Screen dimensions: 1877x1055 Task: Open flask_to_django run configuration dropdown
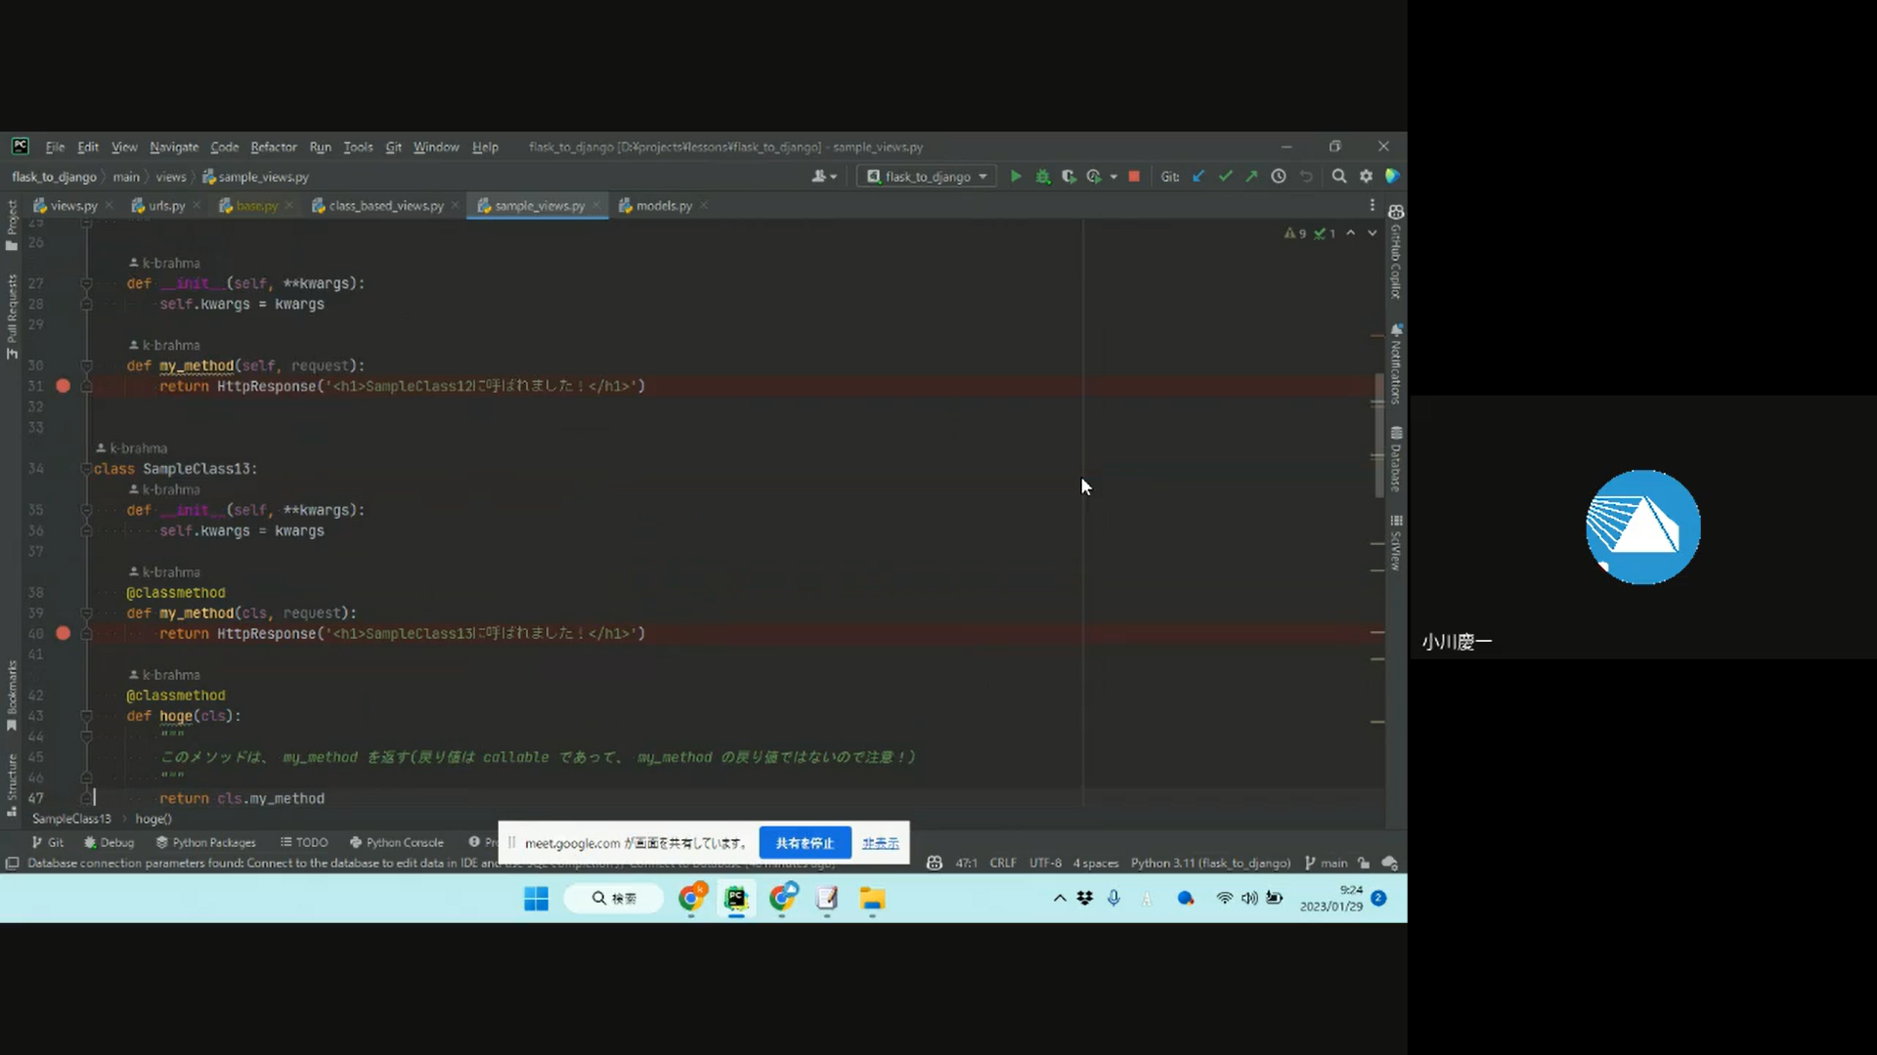(927, 176)
